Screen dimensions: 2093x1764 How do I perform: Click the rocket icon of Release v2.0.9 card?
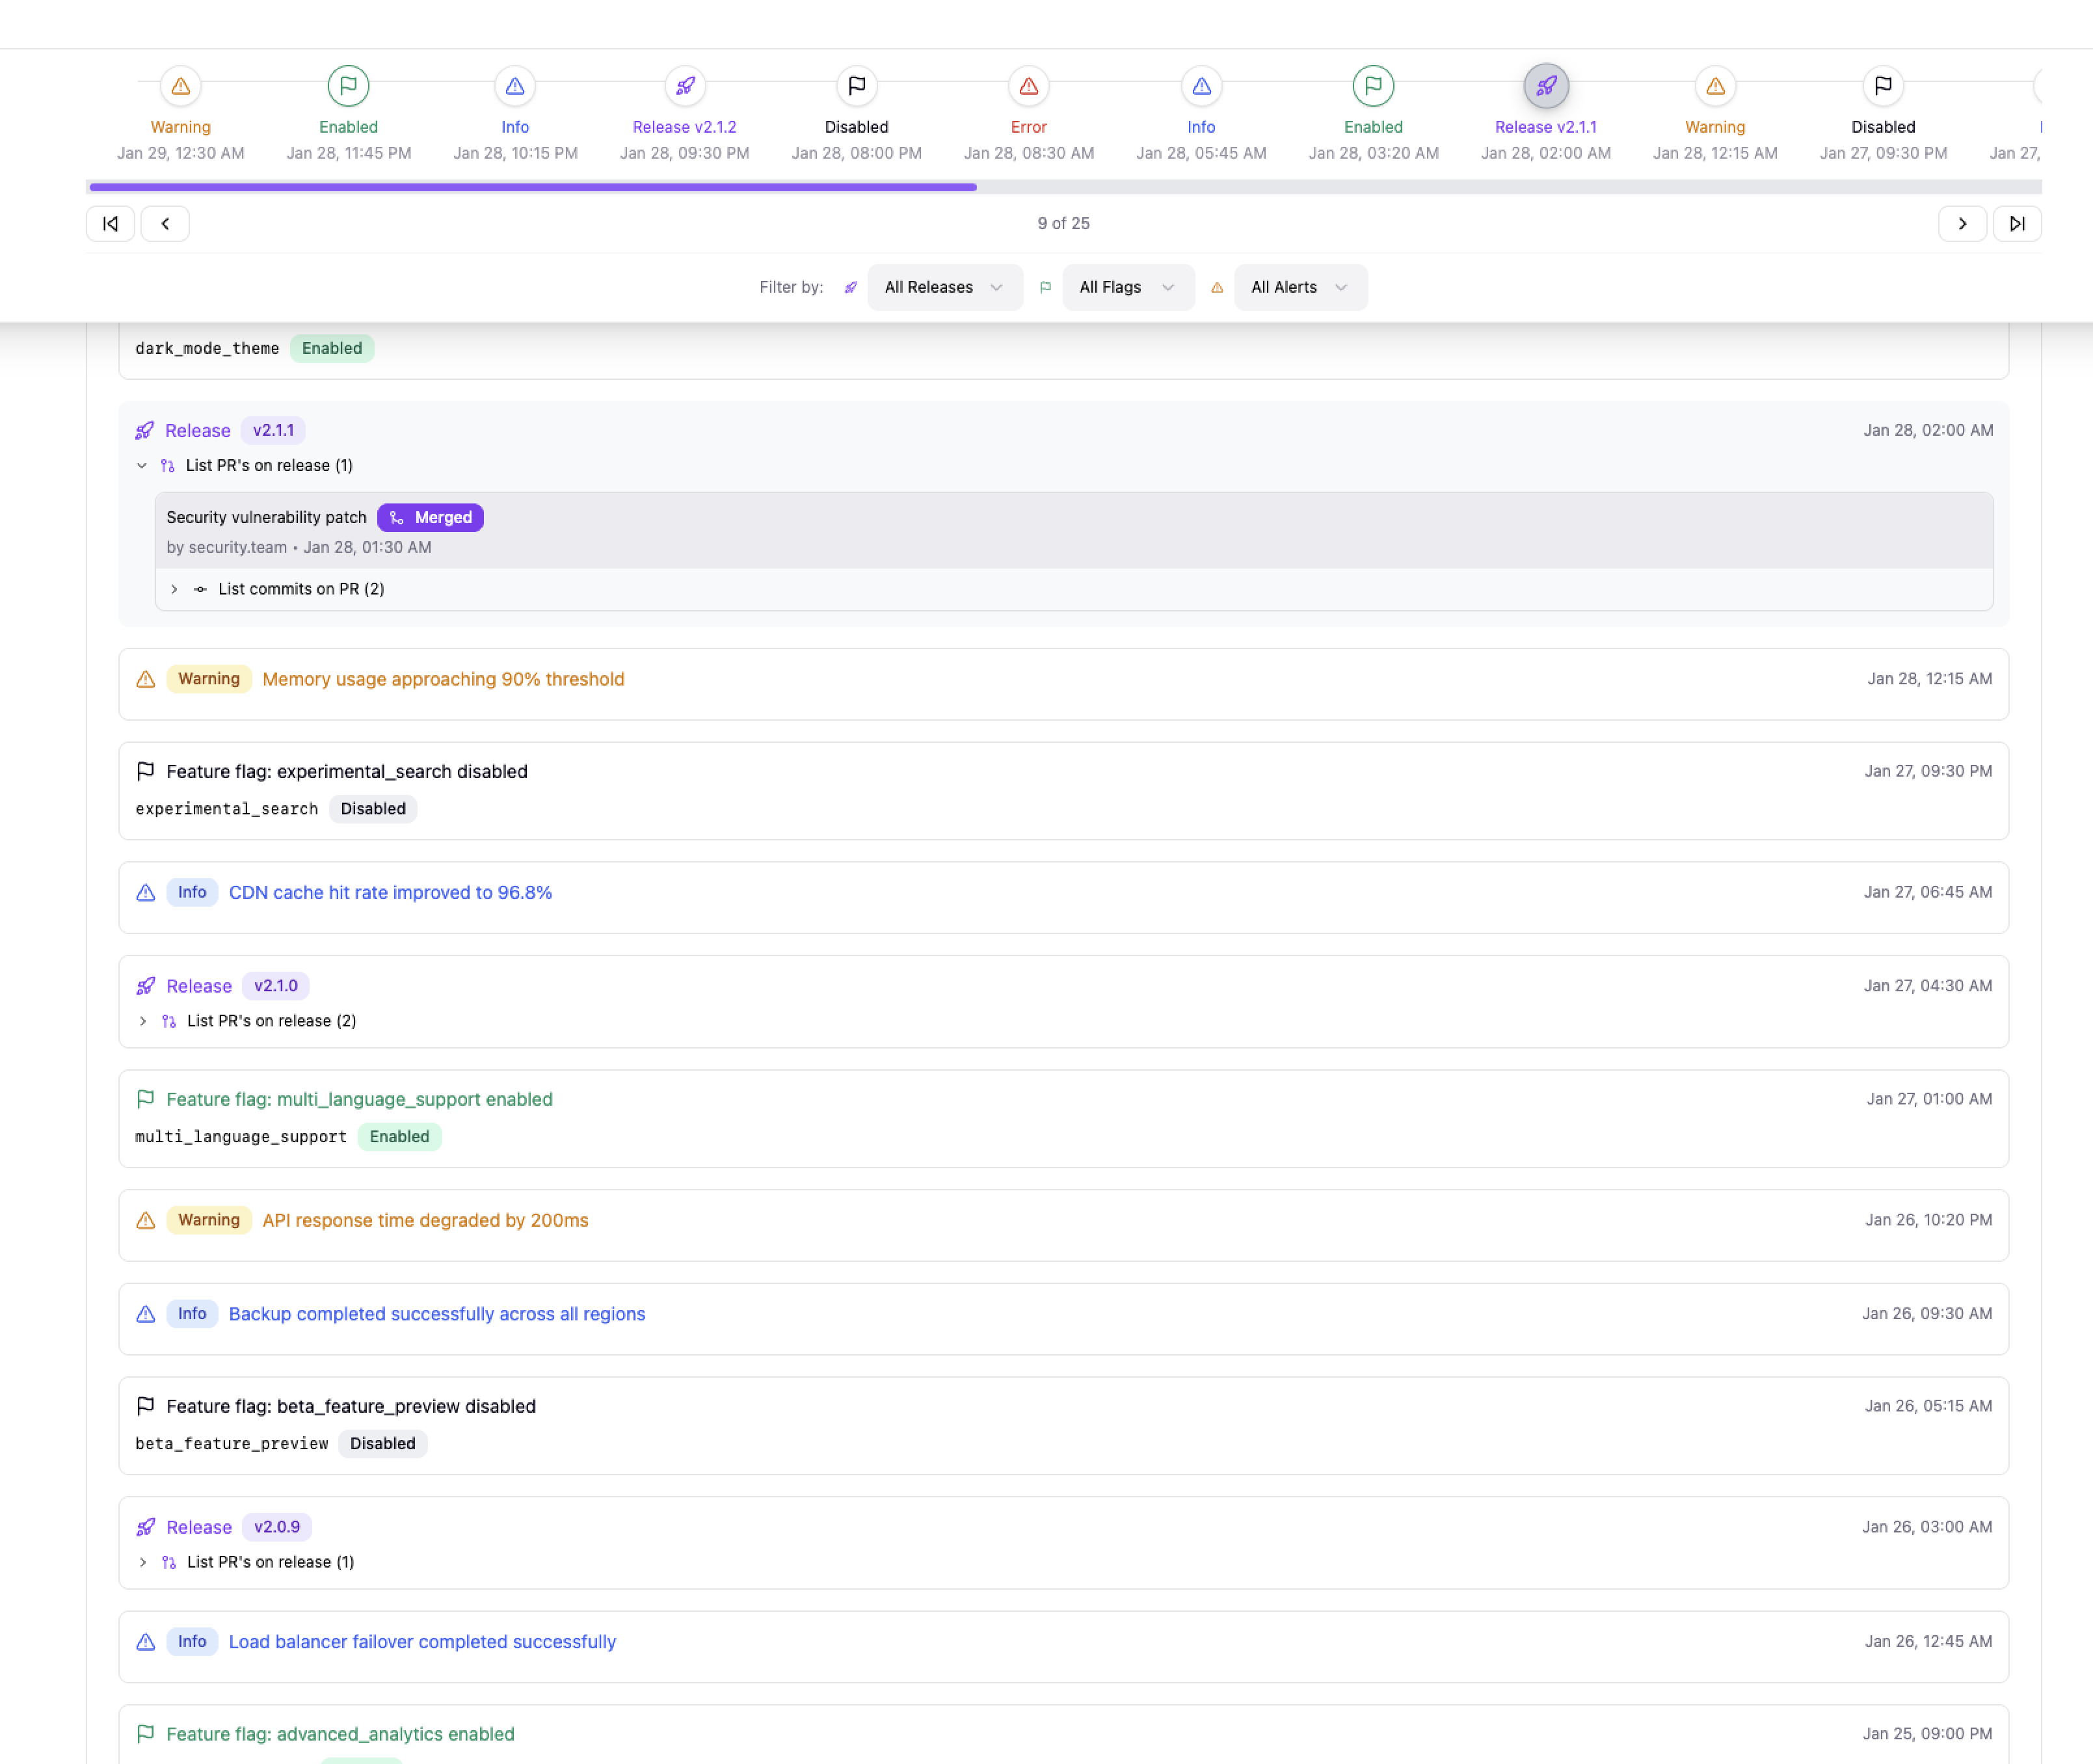tap(146, 1527)
